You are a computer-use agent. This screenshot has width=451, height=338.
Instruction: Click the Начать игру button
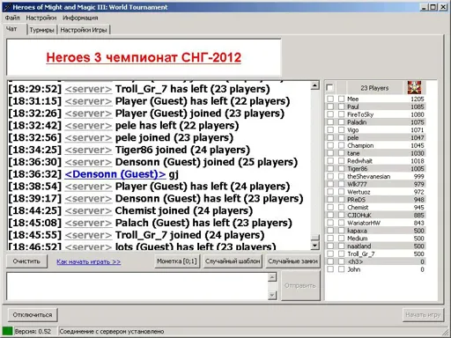click(x=423, y=315)
